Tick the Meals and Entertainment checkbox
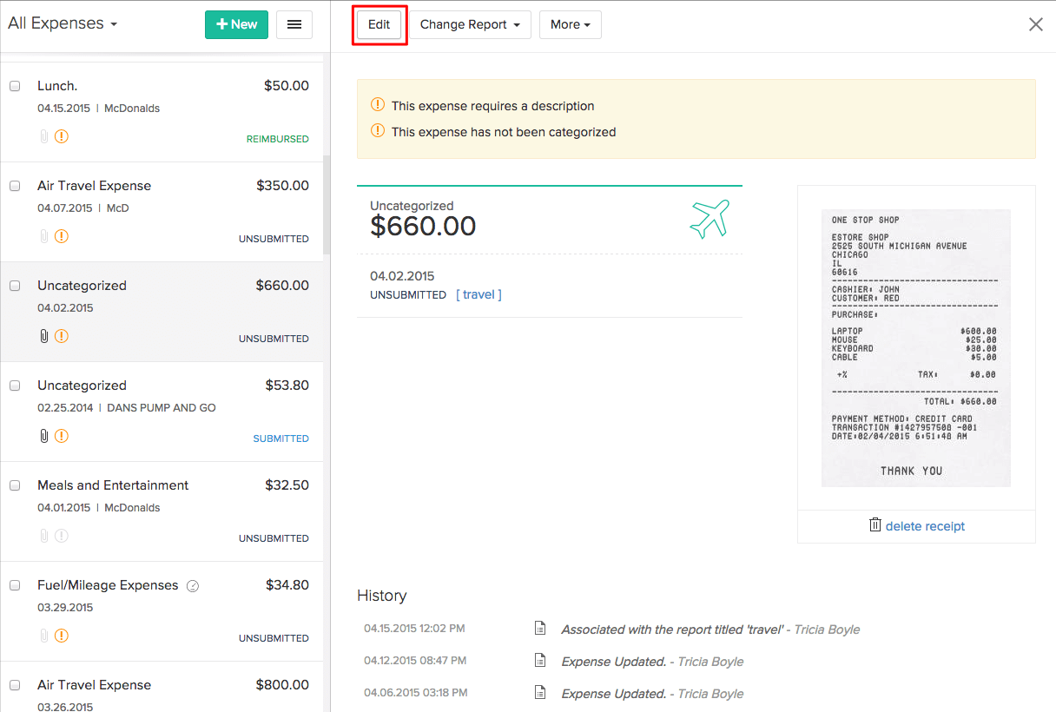This screenshot has height=712, width=1056. 15,485
